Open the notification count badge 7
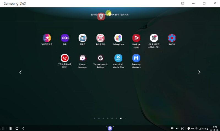This screenshot has width=220, height=131. 189,129
